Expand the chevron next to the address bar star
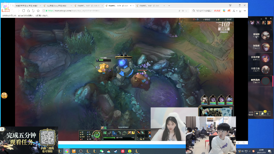 coord(186,11)
